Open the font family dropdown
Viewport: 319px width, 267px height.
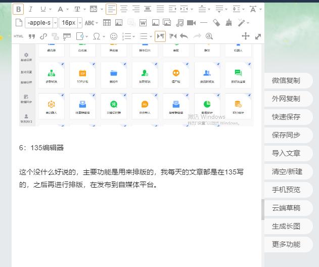click(x=40, y=23)
